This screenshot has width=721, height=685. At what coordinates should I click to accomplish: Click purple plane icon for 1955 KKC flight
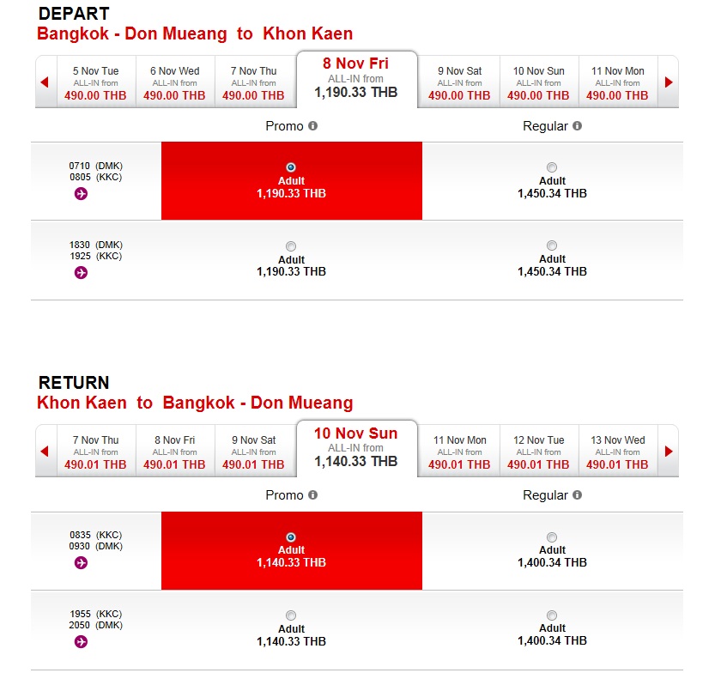pos(81,642)
